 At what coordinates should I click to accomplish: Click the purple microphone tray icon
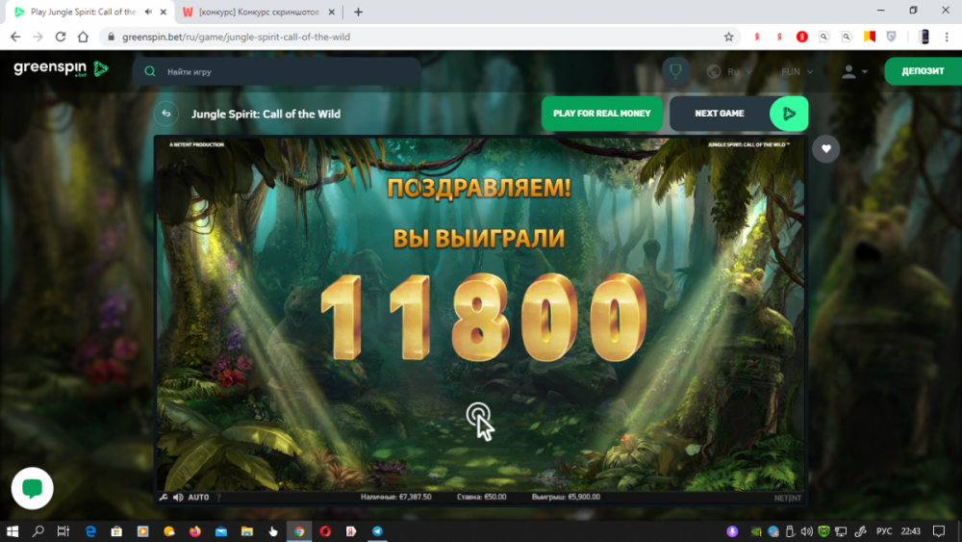click(732, 531)
